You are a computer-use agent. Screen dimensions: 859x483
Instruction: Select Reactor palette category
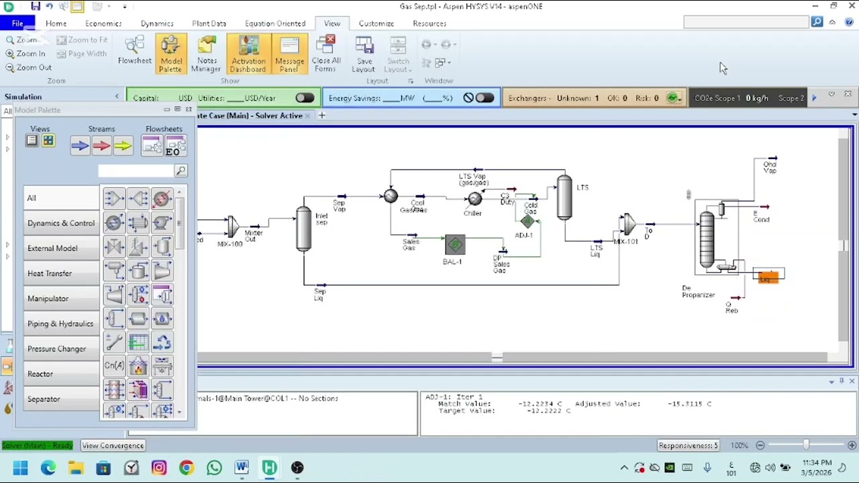tap(61, 374)
